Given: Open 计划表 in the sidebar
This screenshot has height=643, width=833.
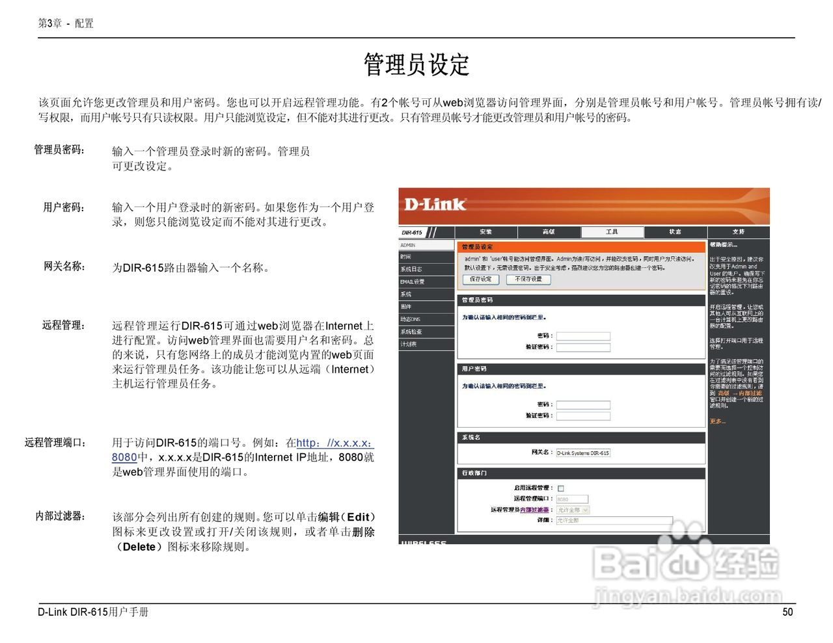Looking at the screenshot, I should pyautogui.click(x=426, y=344).
